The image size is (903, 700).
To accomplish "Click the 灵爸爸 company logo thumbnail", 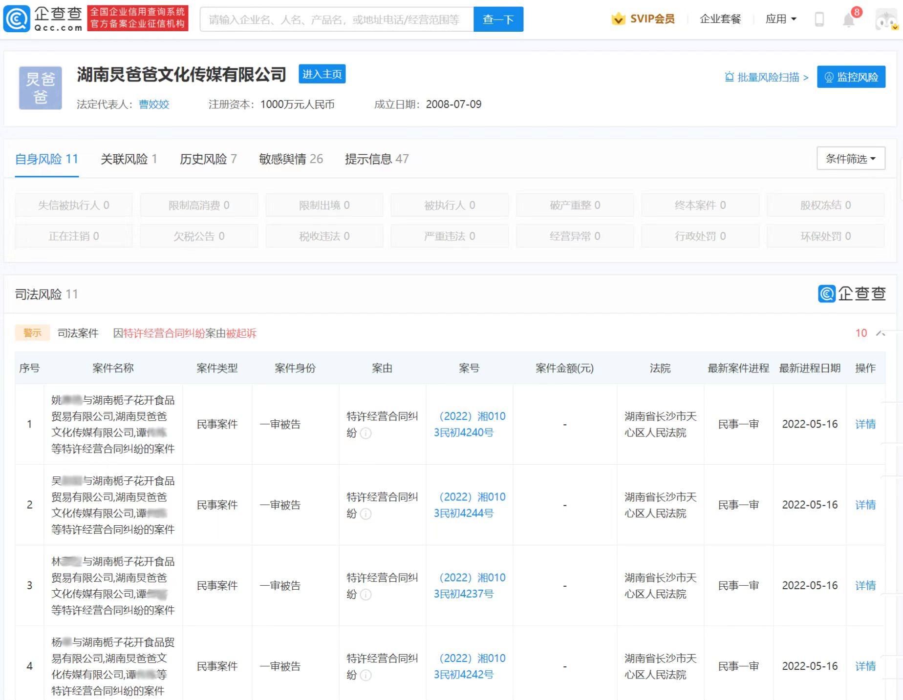I will (41, 88).
